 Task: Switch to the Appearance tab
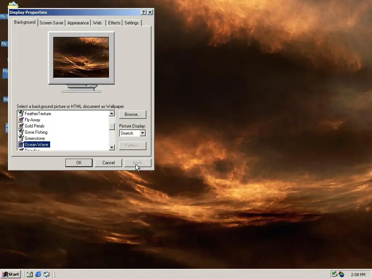tap(78, 23)
